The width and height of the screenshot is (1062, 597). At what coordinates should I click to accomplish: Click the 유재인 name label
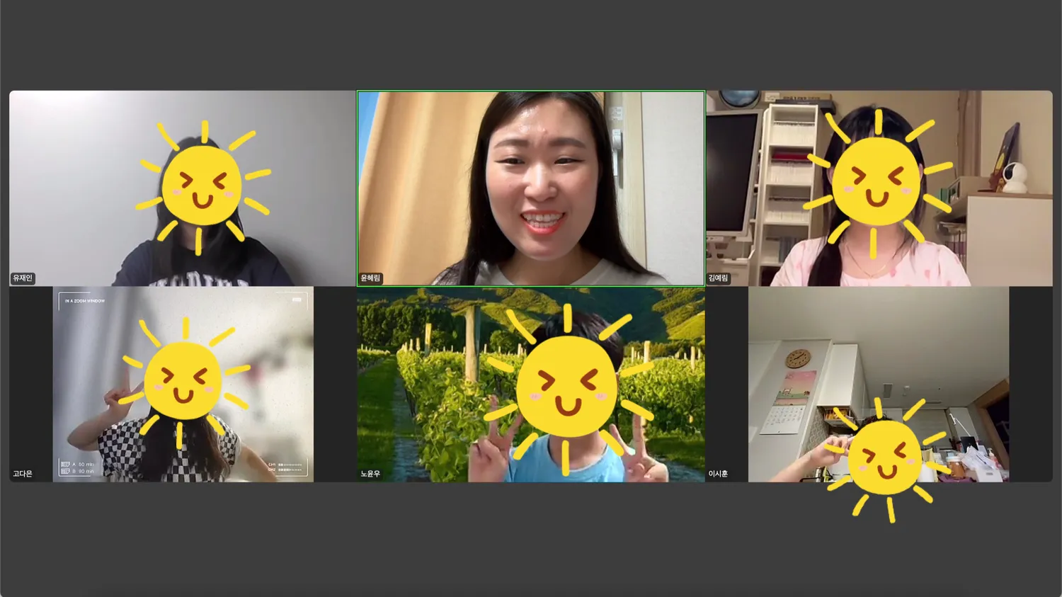pyautogui.click(x=23, y=278)
